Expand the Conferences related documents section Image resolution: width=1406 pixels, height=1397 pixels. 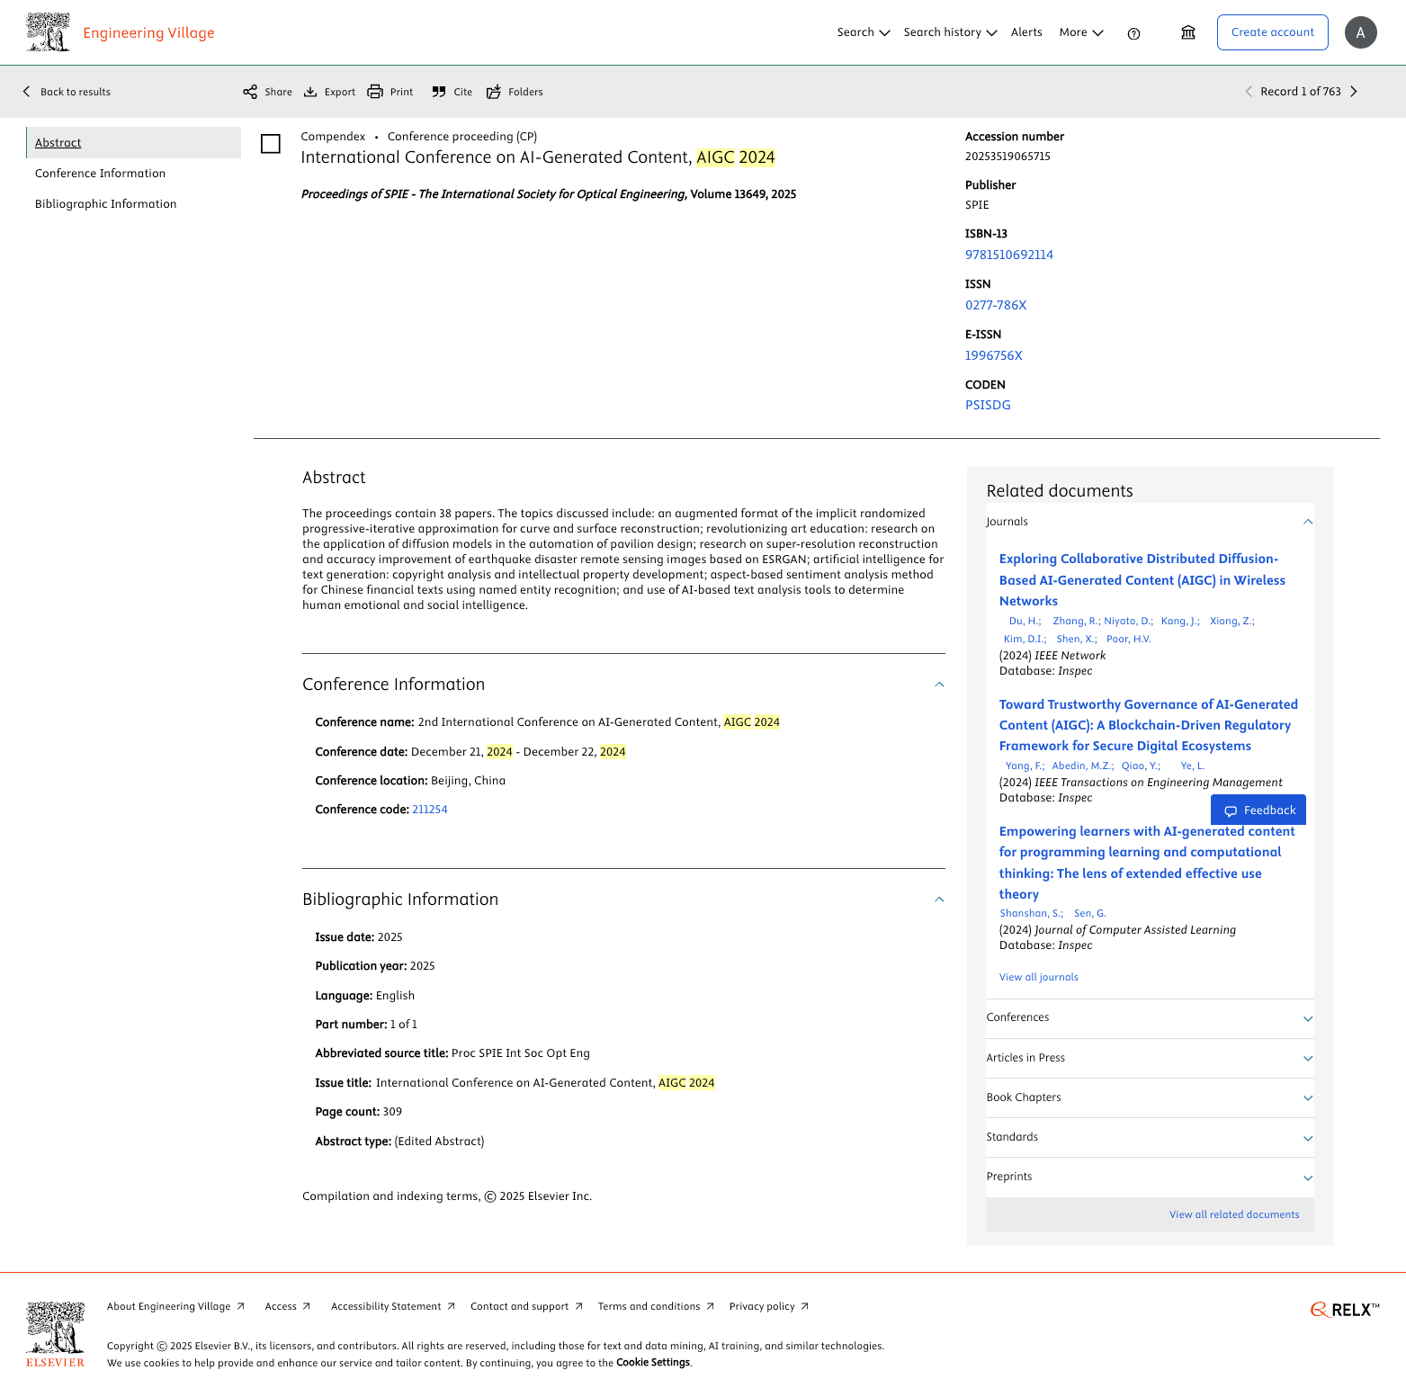coord(1307,1018)
